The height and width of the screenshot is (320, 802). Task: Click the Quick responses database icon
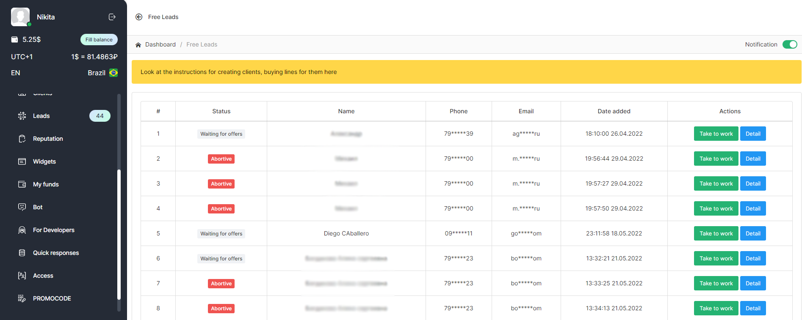coord(22,253)
